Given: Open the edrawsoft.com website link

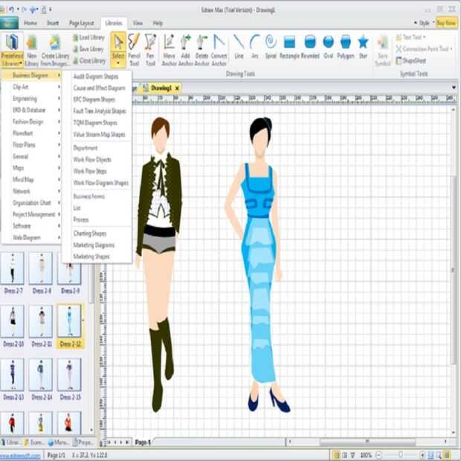Looking at the screenshot, I should [x=20, y=455].
